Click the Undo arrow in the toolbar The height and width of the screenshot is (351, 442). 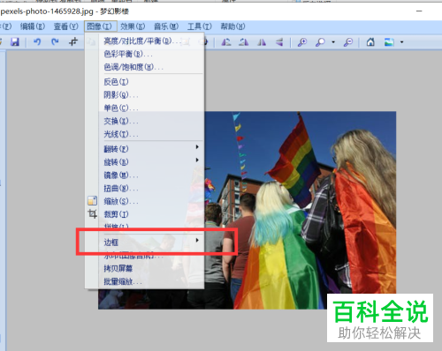[37, 42]
